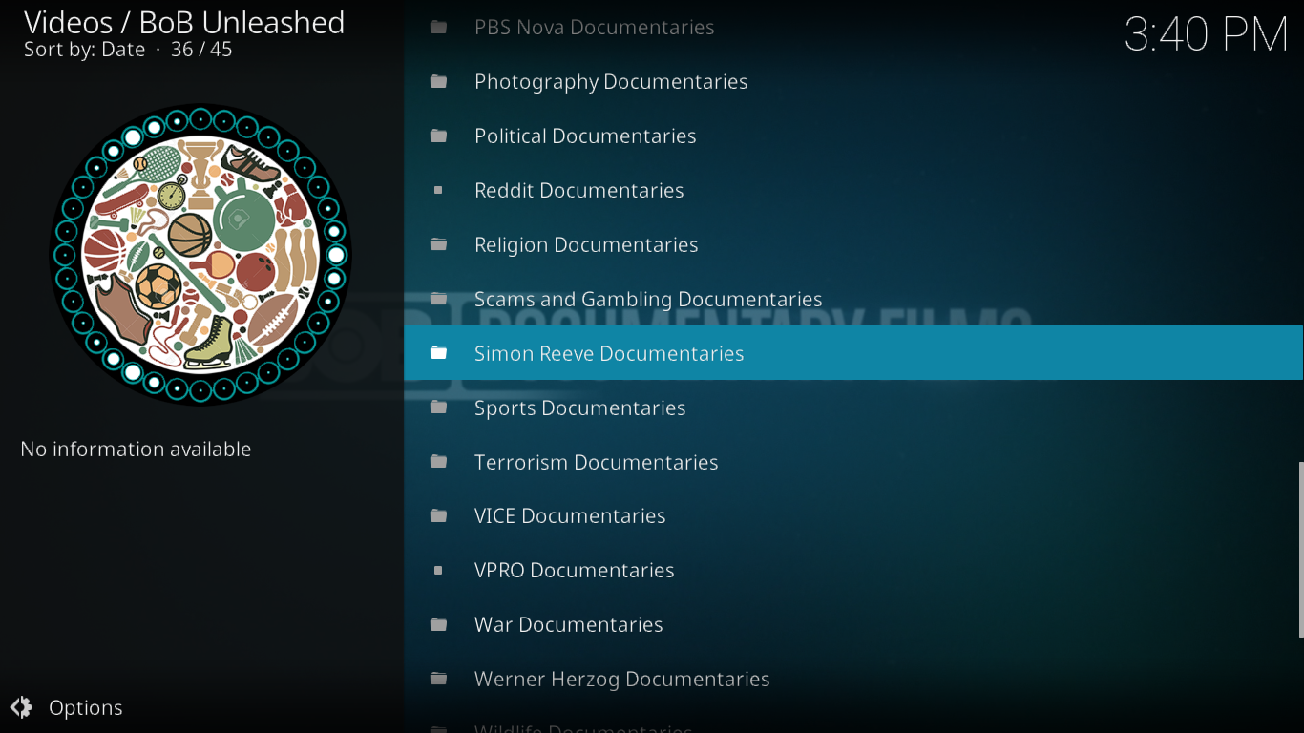
Task: Click the small square icon beside Reddit Documentaries
Action: click(x=438, y=191)
